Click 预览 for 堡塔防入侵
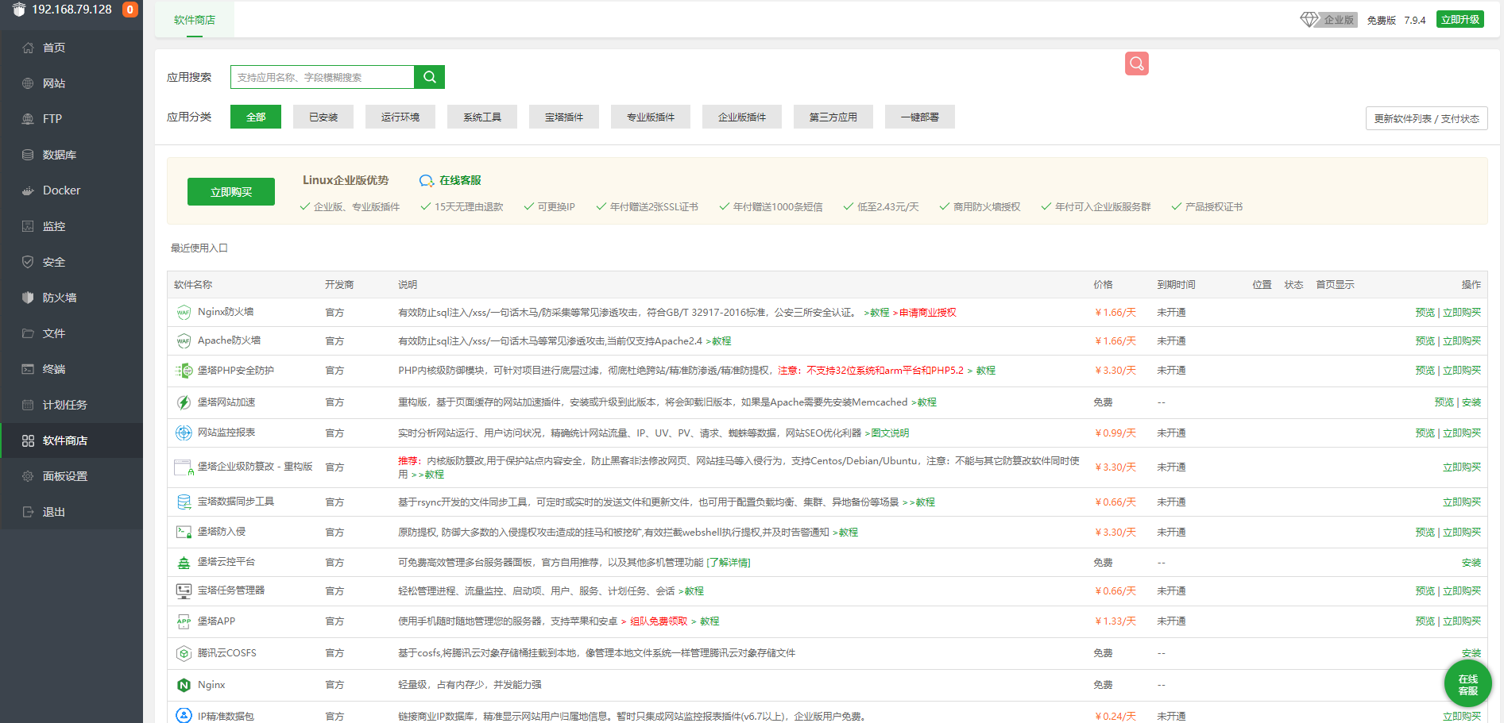Image resolution: width=1504 pixels, height=723 pixels. pos(1425,533)
